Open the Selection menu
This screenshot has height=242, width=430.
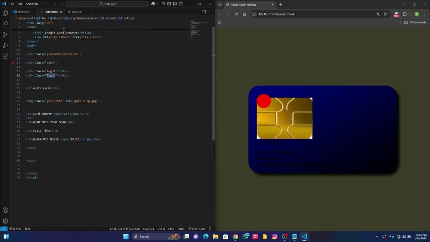point(32,4)
